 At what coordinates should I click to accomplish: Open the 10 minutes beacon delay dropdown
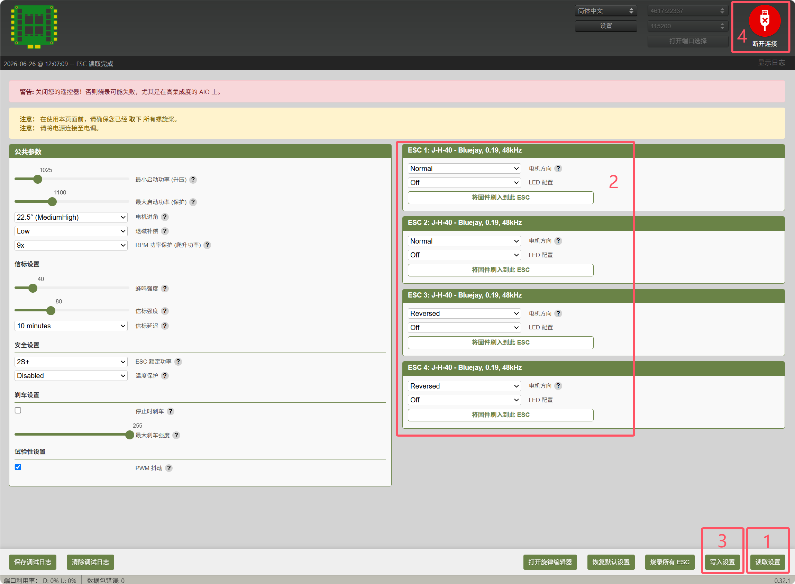(x=71, y=326)
